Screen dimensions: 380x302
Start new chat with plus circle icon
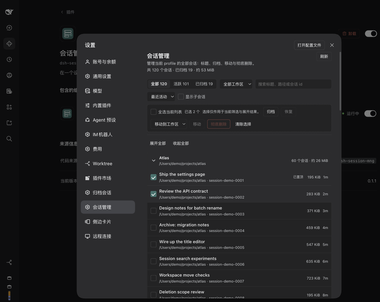(9, 28)
